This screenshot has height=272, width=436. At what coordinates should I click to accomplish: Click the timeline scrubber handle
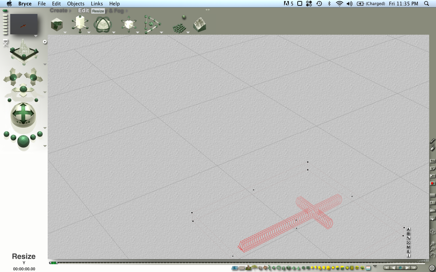(53, 263)
